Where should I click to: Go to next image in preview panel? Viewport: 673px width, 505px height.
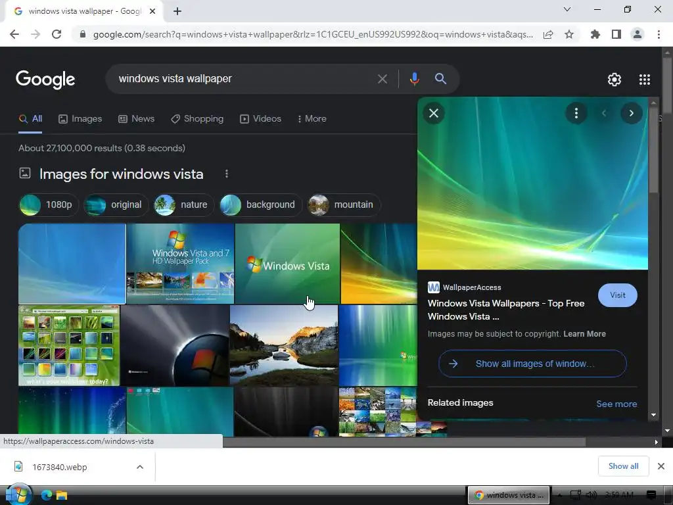pos(632,113)
